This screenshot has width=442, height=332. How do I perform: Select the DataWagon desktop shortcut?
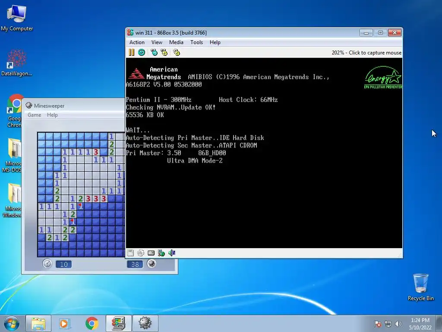tap(16, 63)
